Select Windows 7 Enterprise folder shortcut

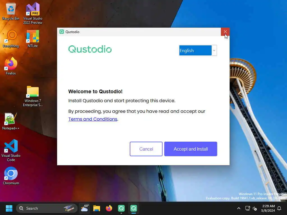tap(33, 96)
